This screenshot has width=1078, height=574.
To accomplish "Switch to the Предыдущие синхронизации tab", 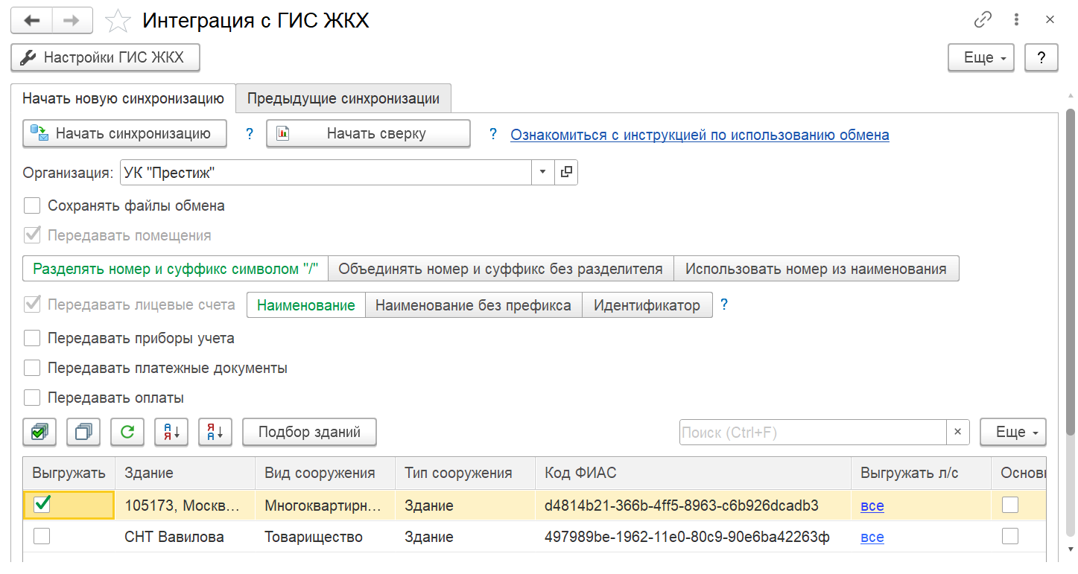I will click(343, 98).
